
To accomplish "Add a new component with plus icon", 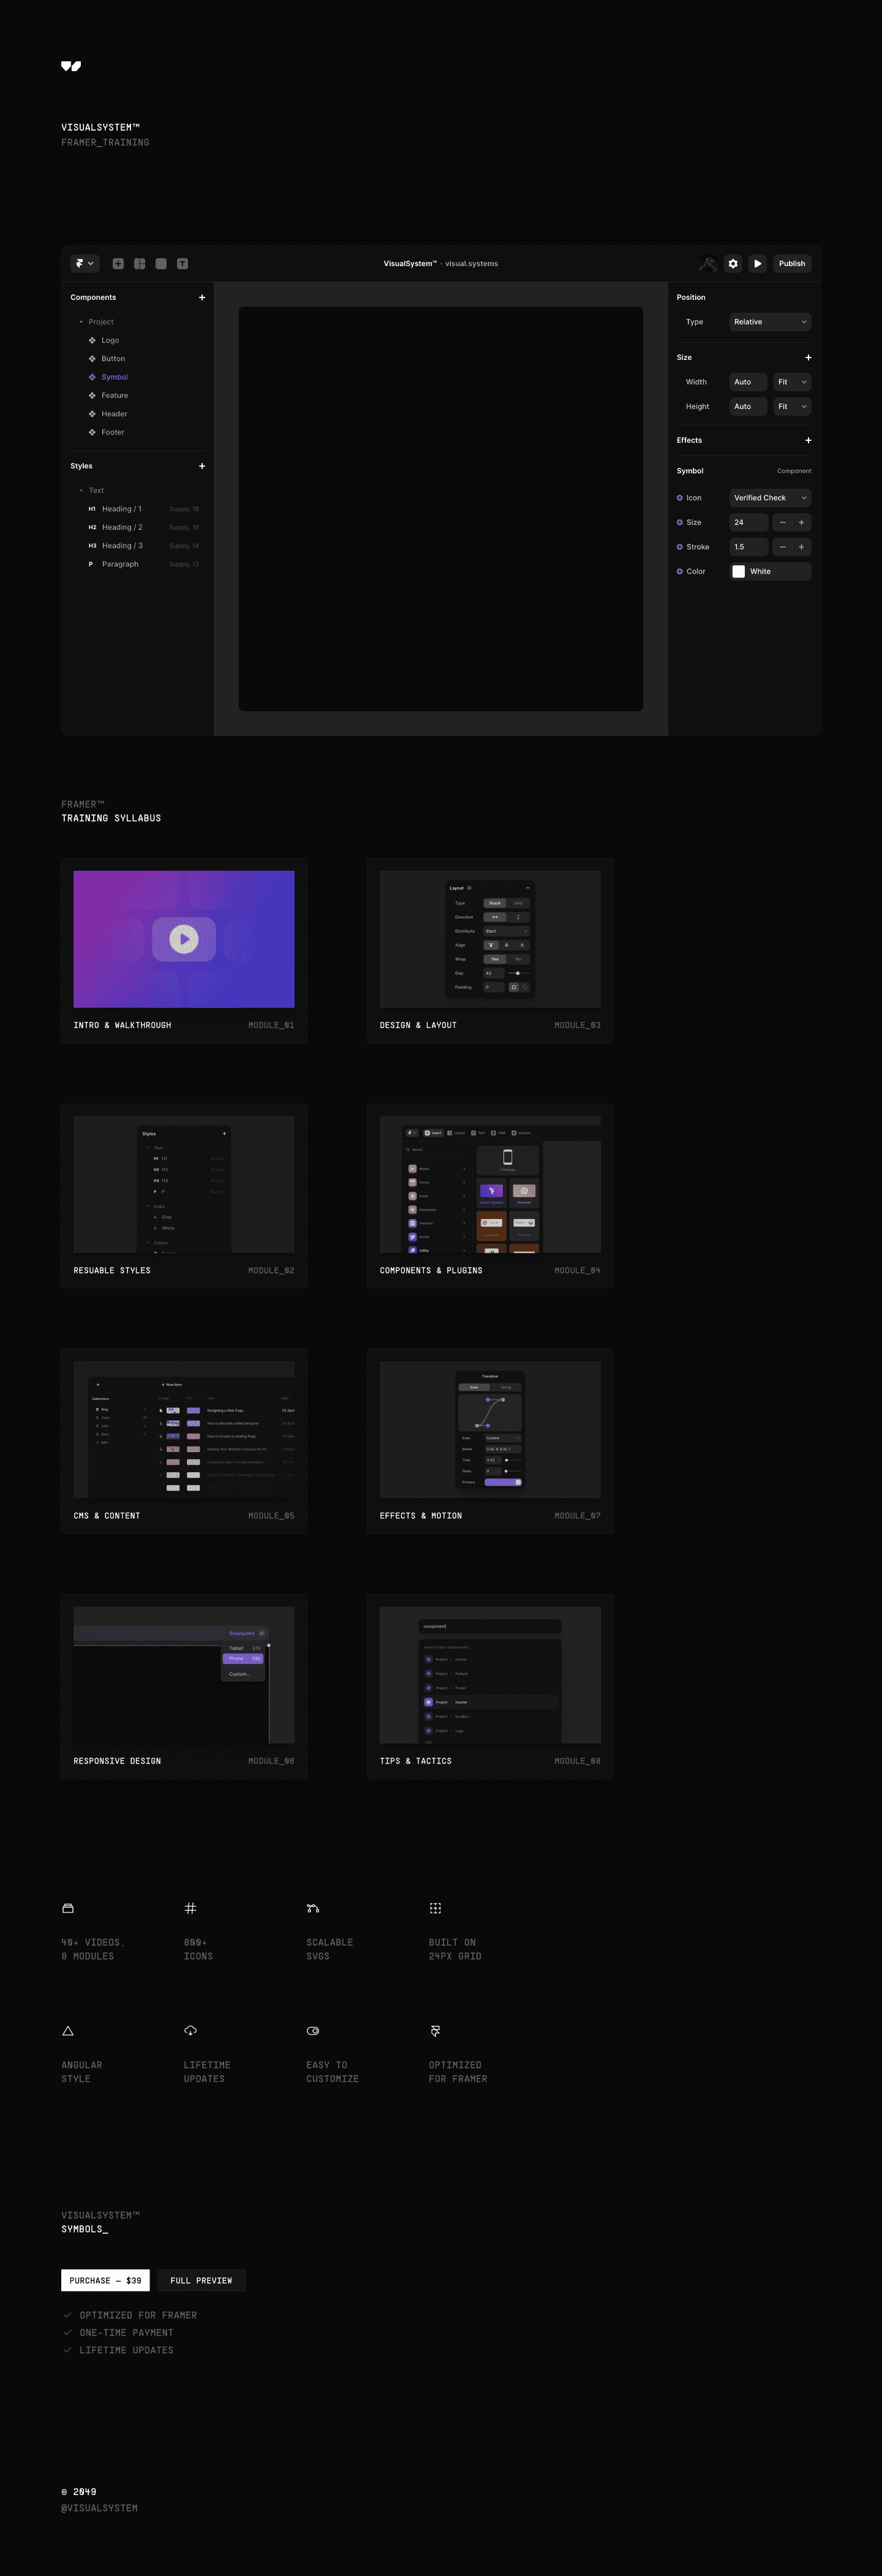I will click(202, 297).
